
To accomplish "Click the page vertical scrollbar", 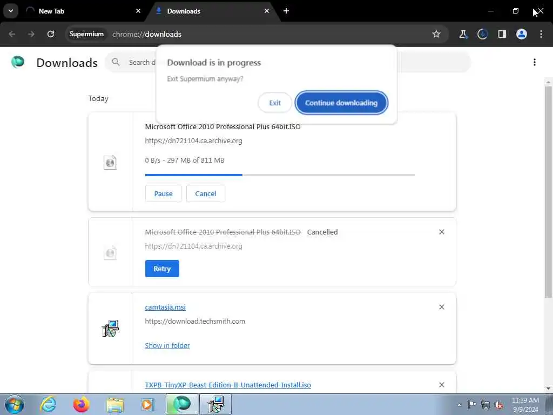I will [x=548, y=192].
